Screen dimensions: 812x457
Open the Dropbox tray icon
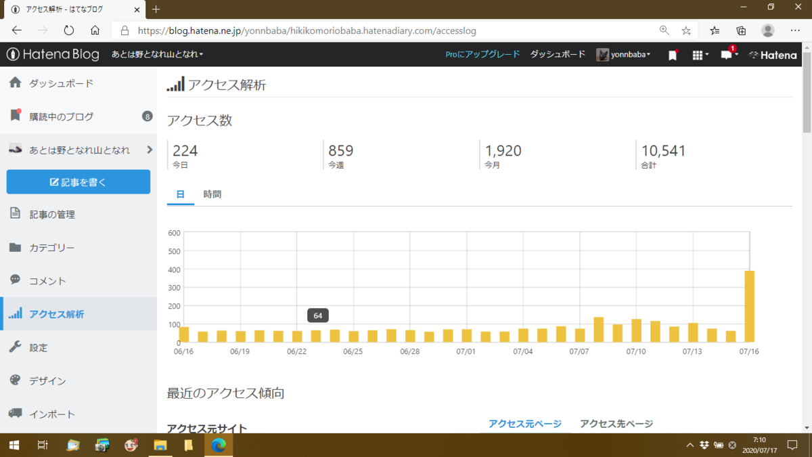coord(704,445)
